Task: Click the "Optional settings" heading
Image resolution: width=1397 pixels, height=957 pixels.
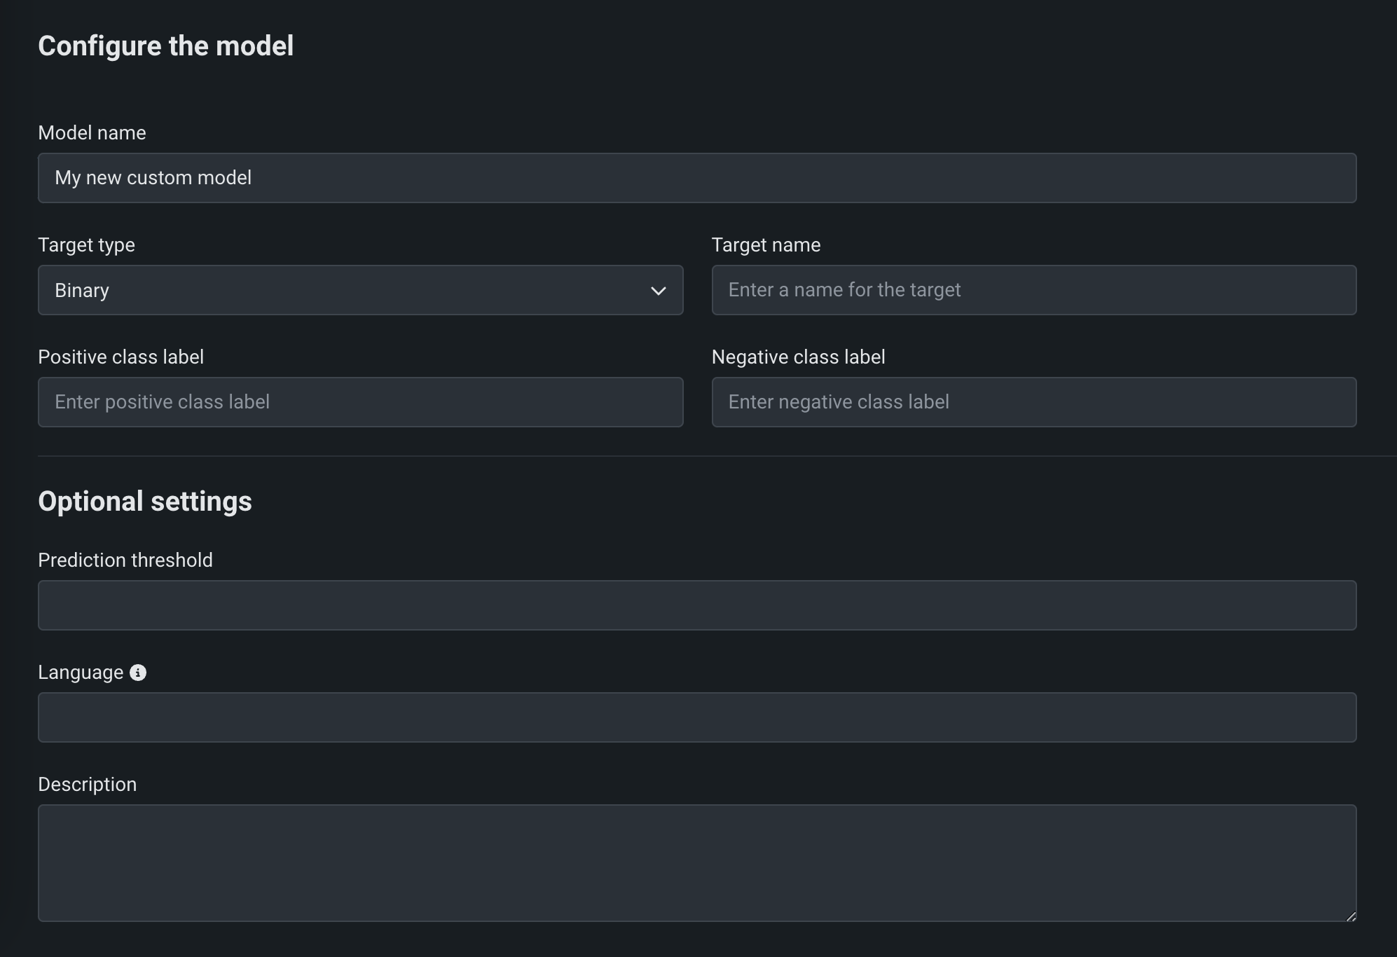Action: click(x=144, y=502)
